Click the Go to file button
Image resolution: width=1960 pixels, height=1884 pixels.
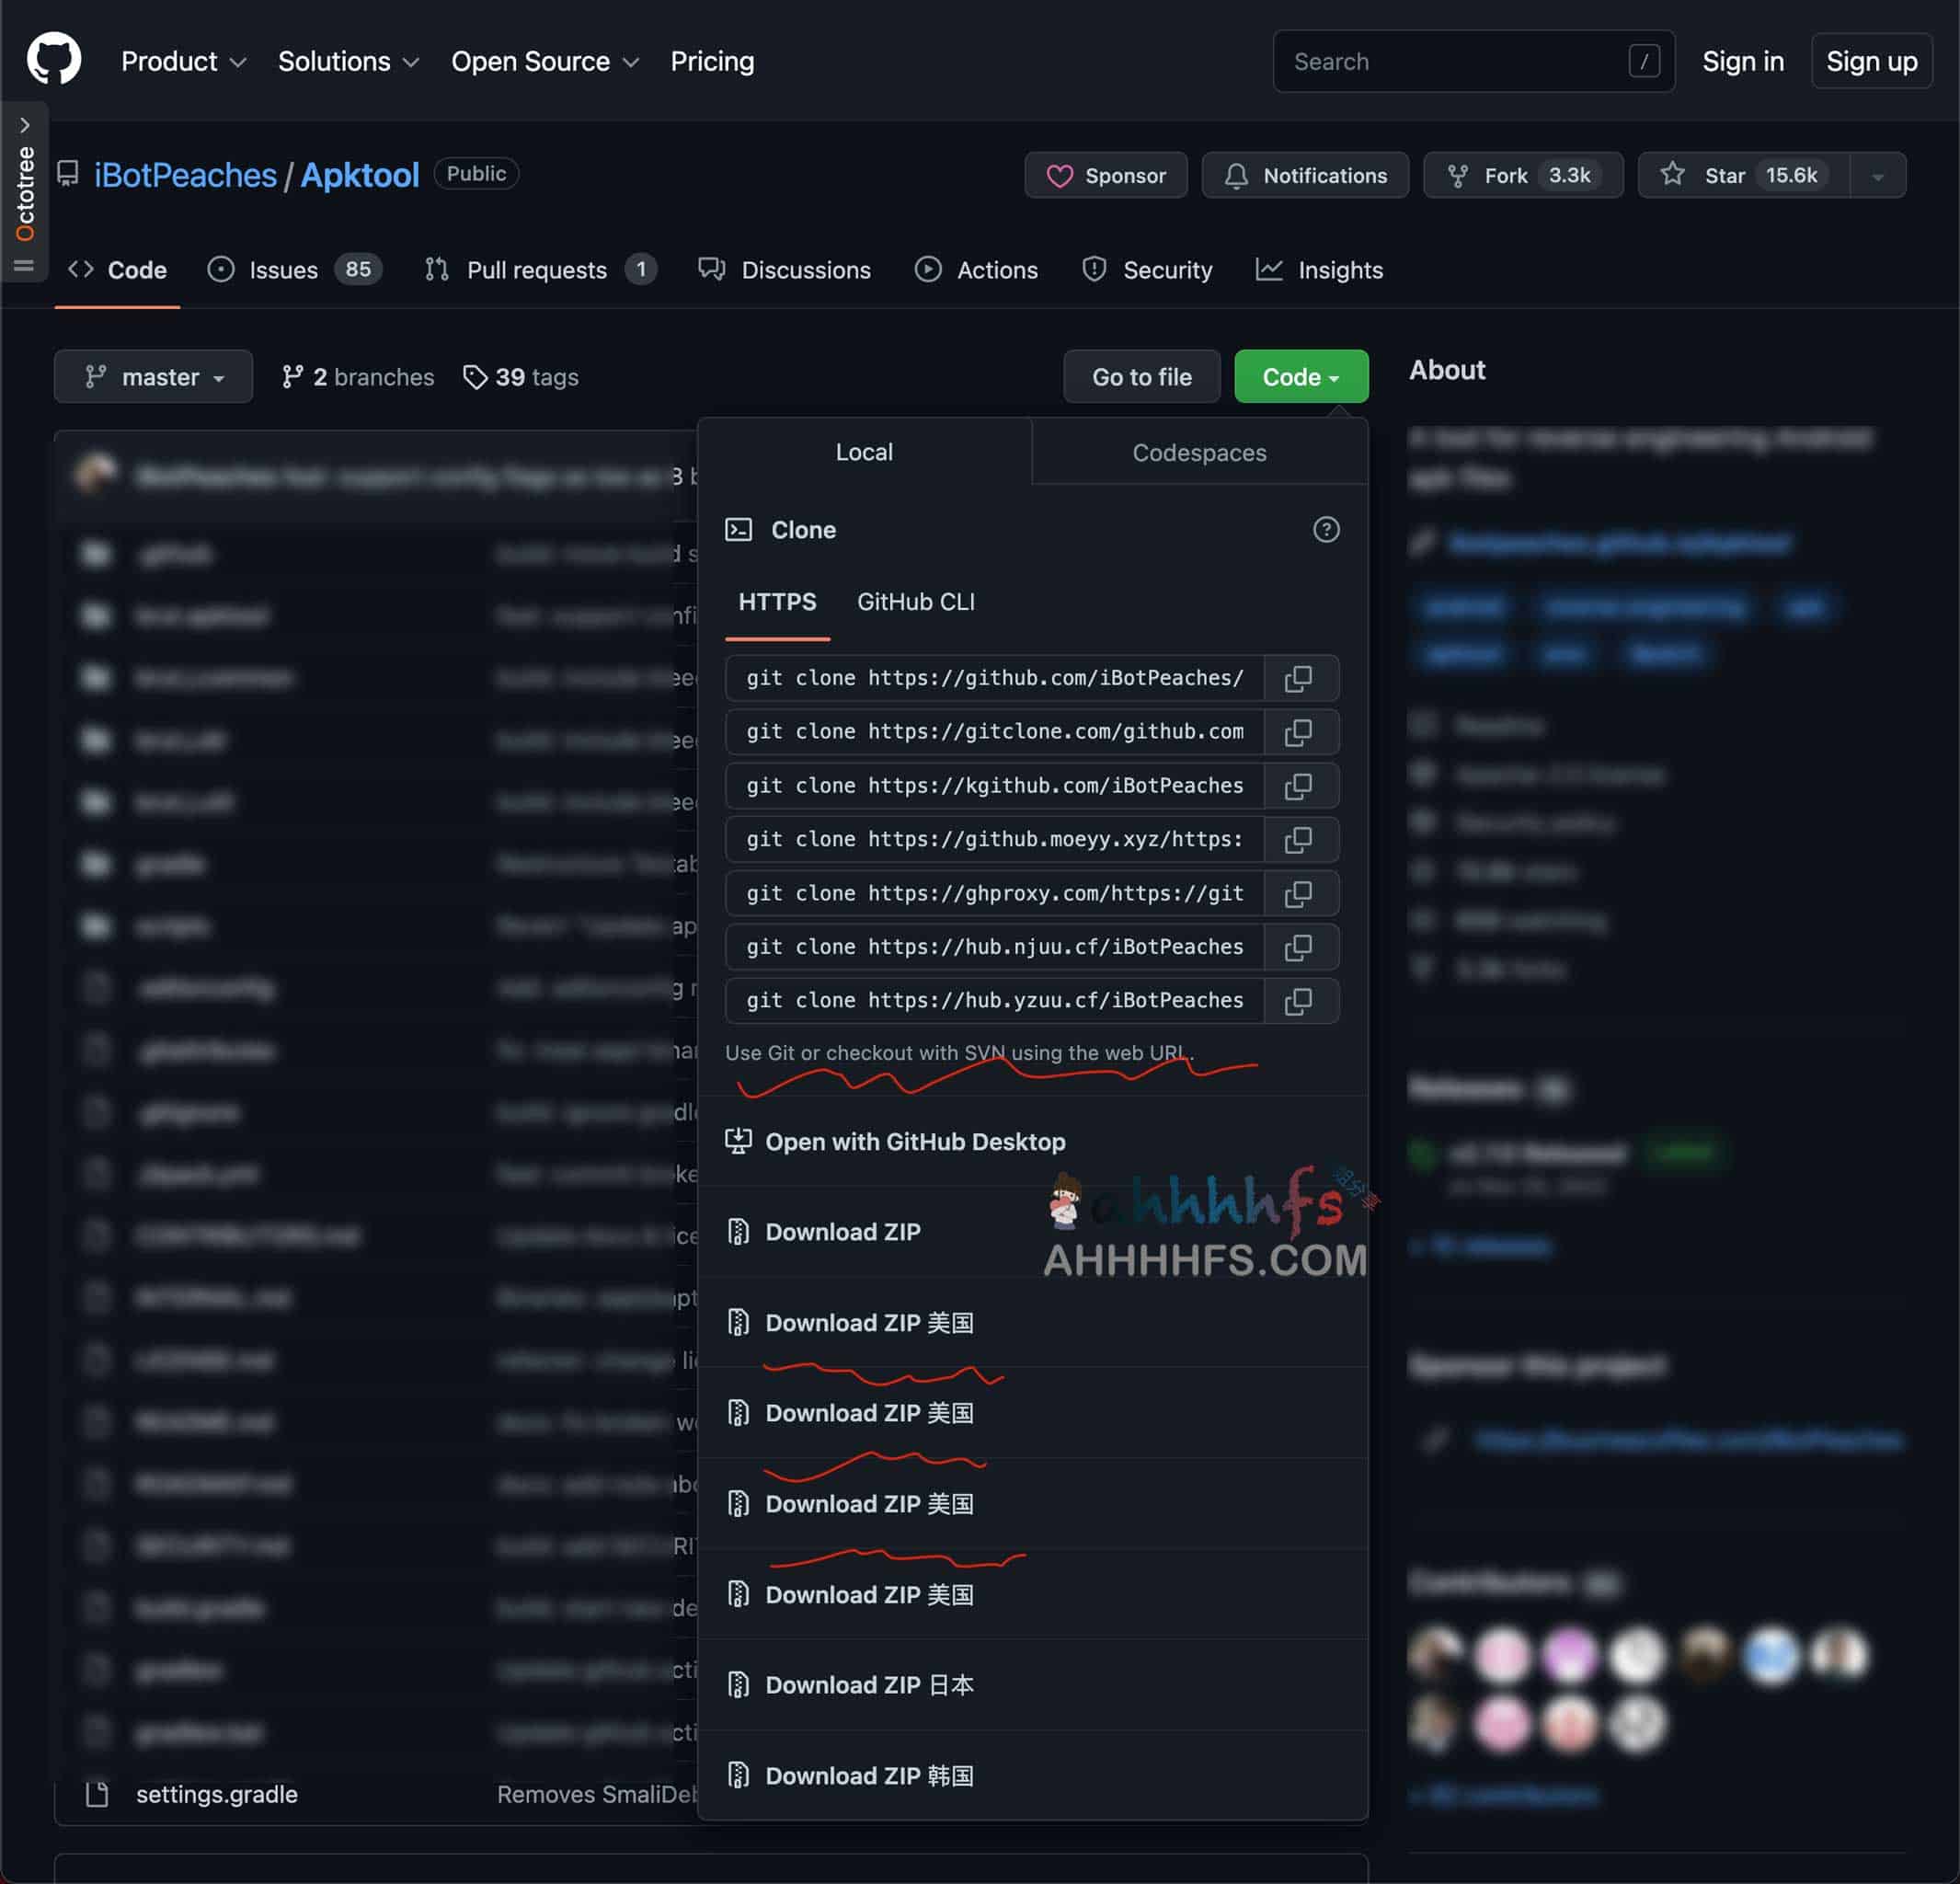[1141, 377]
